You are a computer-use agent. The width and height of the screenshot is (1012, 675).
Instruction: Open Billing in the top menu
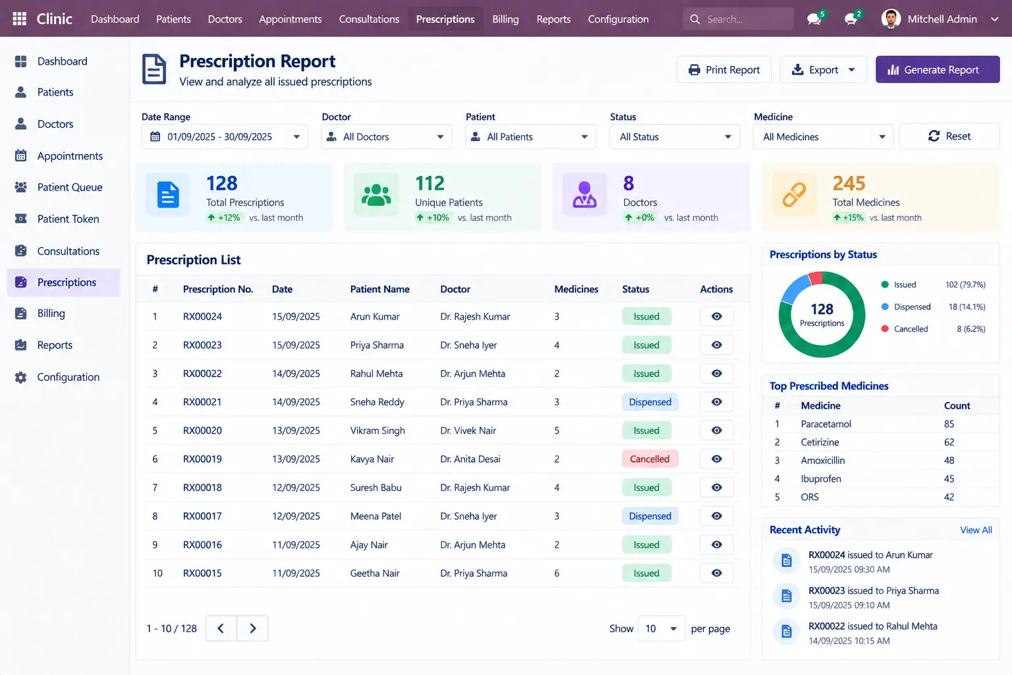(x=505, y=19)
